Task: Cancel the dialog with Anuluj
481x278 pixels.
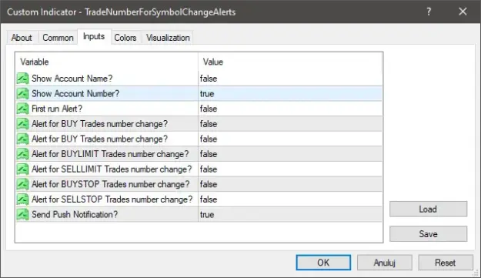Action: click(x=384, y=263)
